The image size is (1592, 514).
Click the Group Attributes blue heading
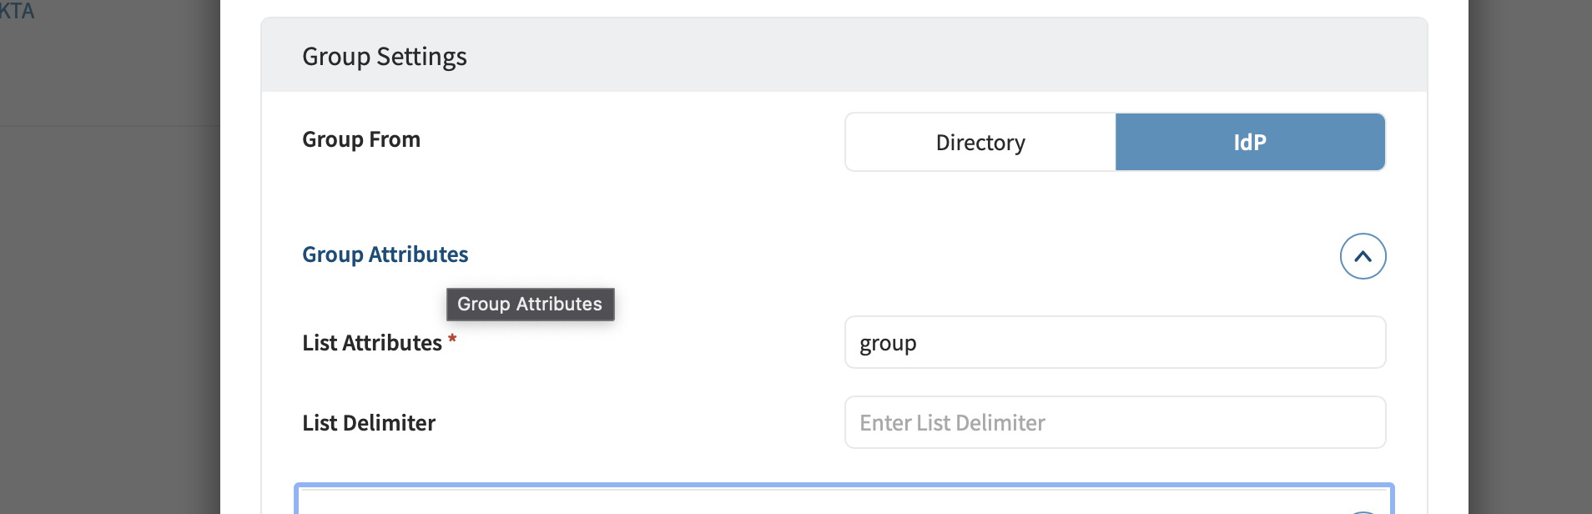point(385,254)
